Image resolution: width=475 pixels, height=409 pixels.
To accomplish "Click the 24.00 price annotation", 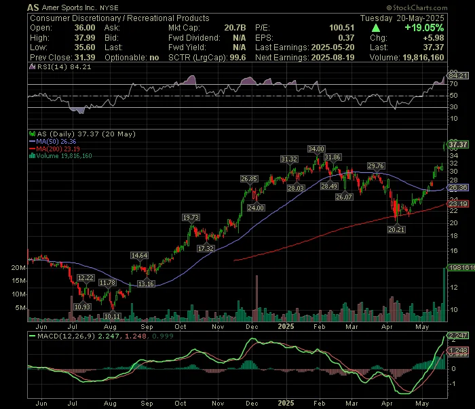I will tap(256, 208).
